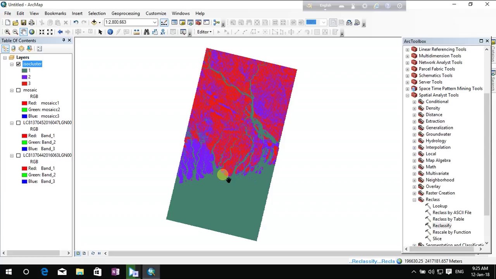Open the Find binoculars tool
Screen dimensions: 496x279
[146, 32]
